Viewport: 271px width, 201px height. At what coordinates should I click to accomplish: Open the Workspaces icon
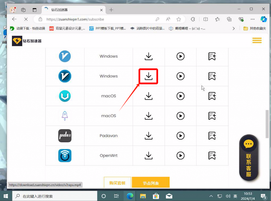[23, 10]
